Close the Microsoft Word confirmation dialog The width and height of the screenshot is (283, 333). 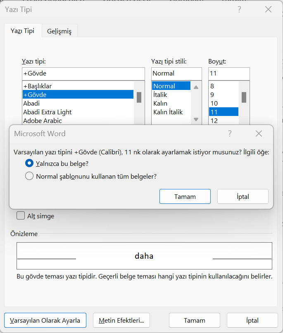click(x=259, y=134)
